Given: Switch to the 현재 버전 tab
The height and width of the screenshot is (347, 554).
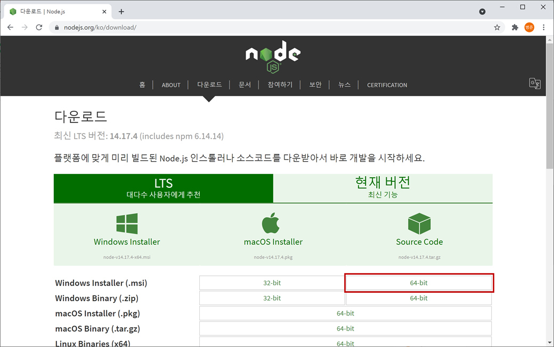Looking at the screenshot, I should click(x=382, y=188).
